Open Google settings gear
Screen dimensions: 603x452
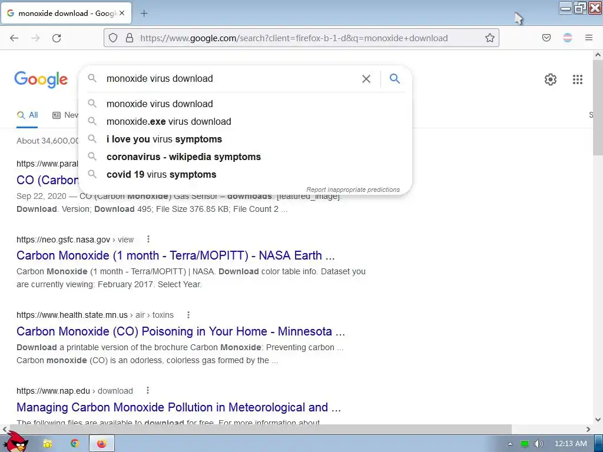click(551, 79)
